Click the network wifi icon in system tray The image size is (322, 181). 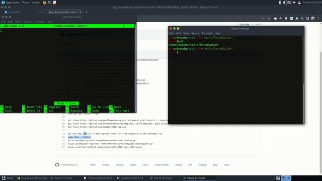click(294, 3)
